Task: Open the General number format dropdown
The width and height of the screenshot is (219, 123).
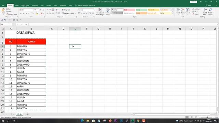Action: coord(93,10)
